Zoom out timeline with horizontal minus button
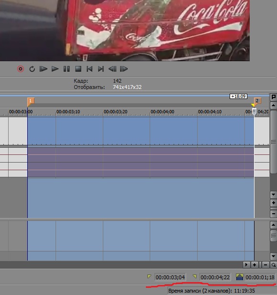Viewport: 277px width, 295px height. pyautogui.click(x=266, y=265)
